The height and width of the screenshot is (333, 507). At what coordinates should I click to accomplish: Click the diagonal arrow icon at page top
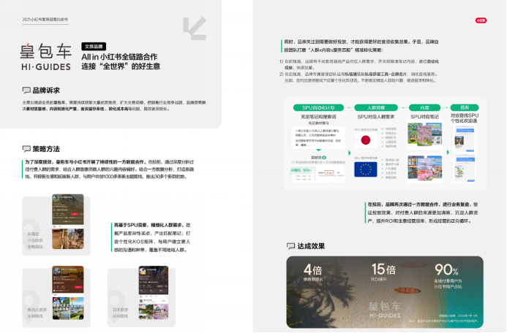tap(195, 28)
